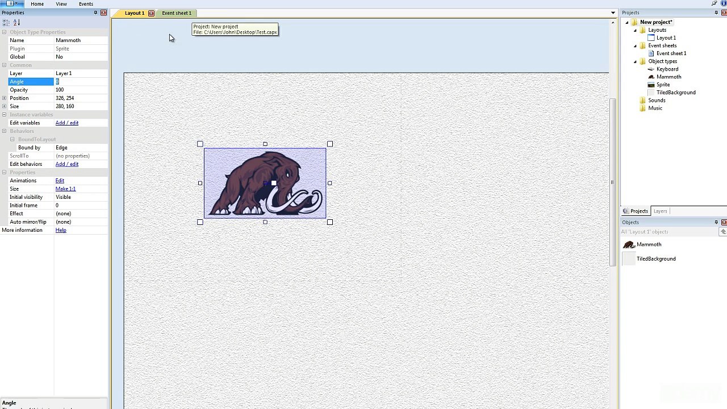
Task: Switch to the Layers tab
Action: 660,211
